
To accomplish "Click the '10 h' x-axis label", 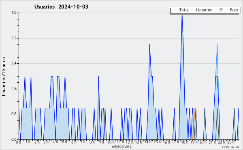I will point(111,142).
